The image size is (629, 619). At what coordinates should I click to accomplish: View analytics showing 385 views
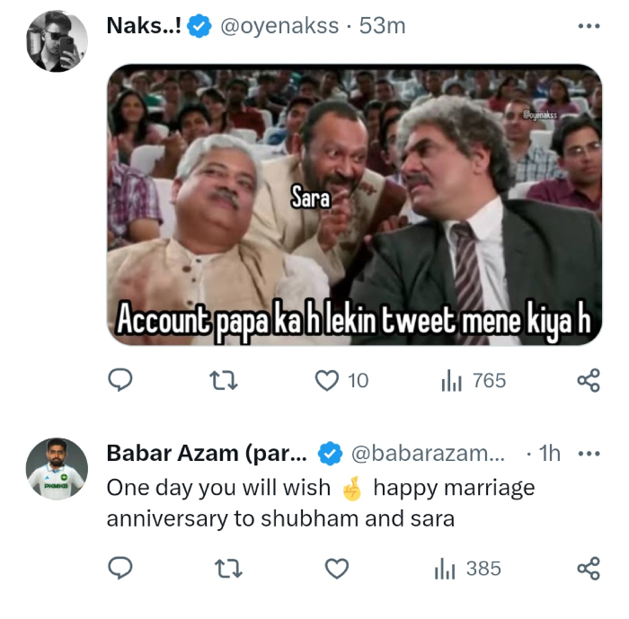click(x=467, y=569)
